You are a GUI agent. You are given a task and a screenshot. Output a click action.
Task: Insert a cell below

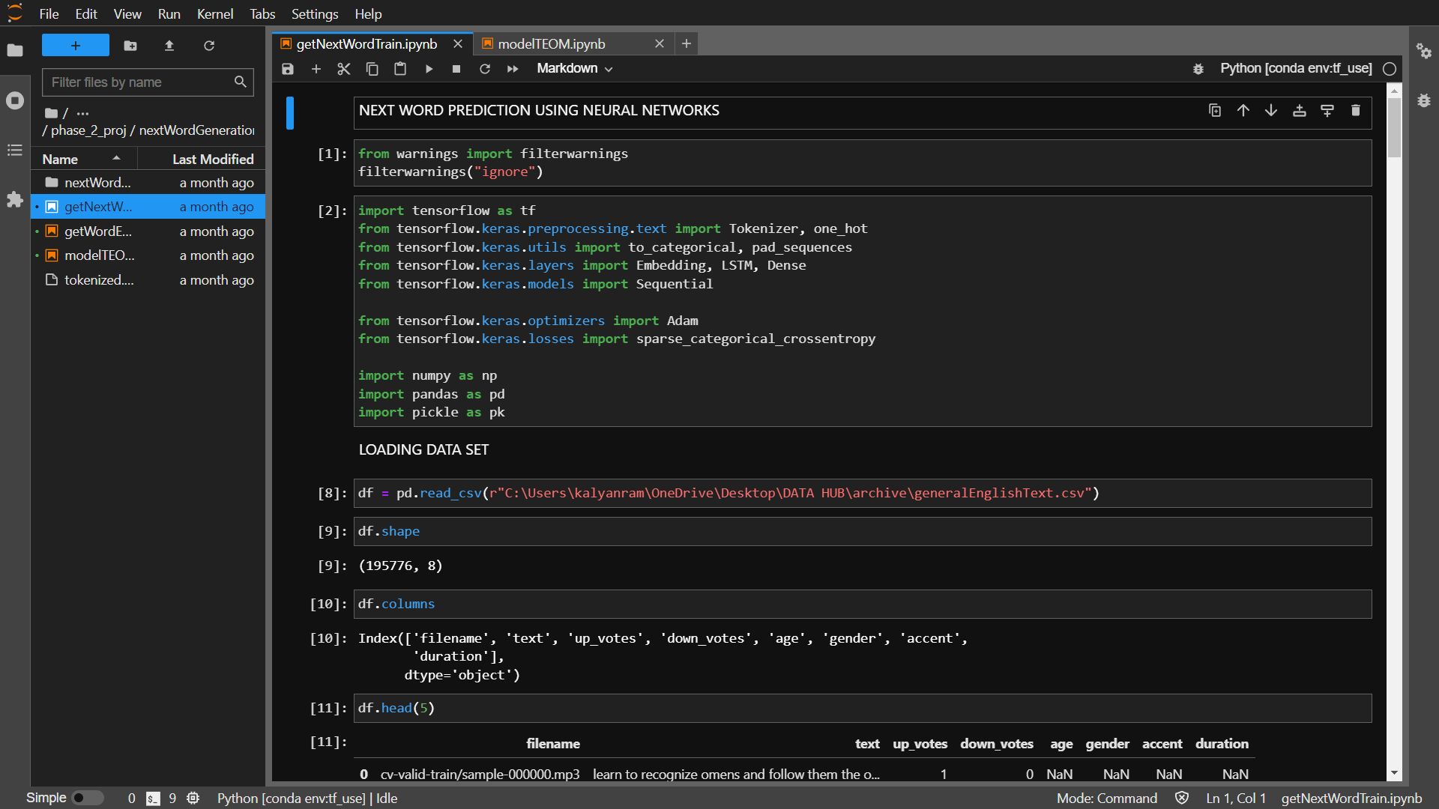316,69
